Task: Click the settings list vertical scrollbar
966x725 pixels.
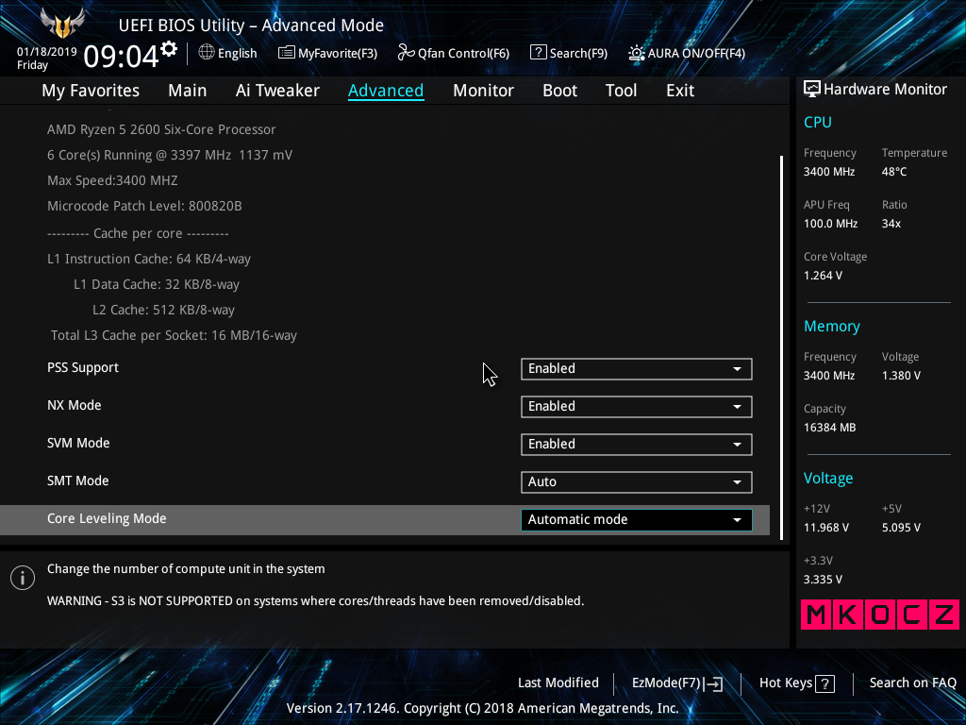Action: pos(782,347)
